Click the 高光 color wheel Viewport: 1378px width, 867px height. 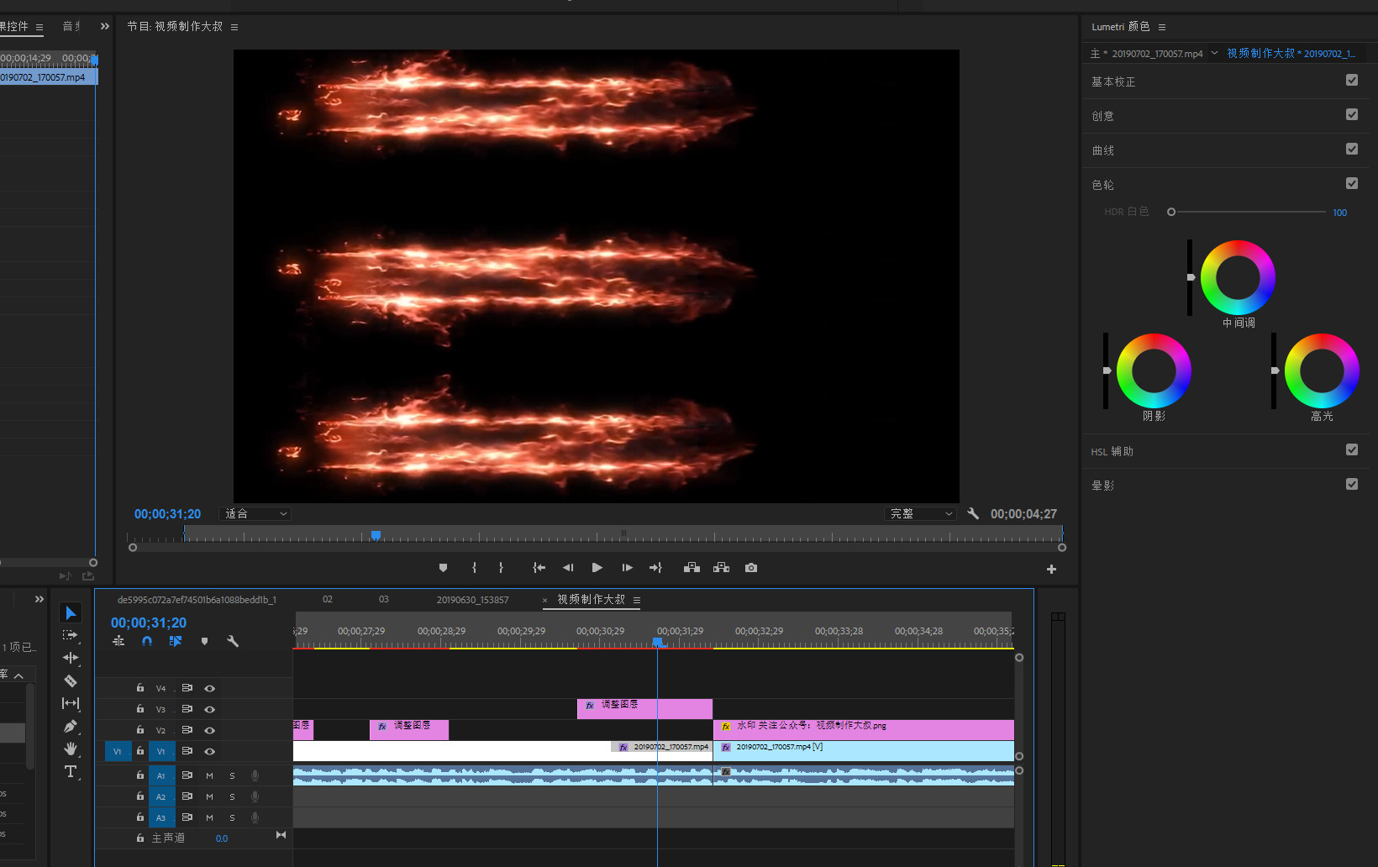1322,370
